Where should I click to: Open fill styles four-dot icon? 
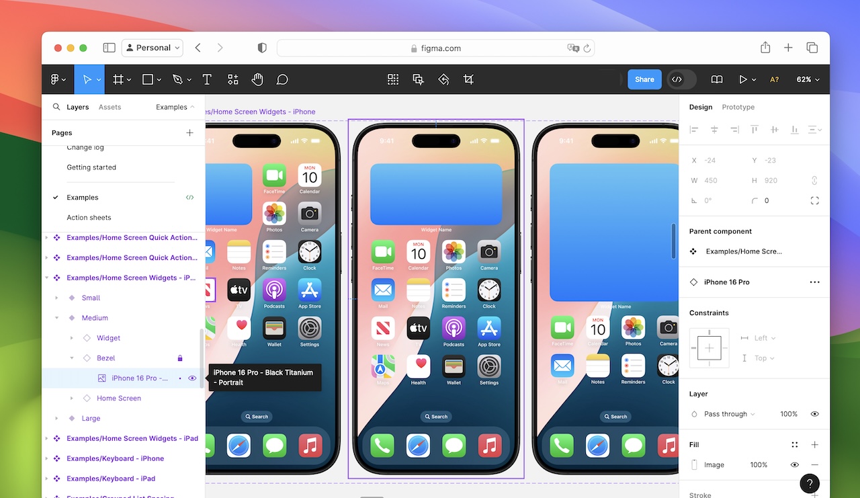(x=795, y=445)
